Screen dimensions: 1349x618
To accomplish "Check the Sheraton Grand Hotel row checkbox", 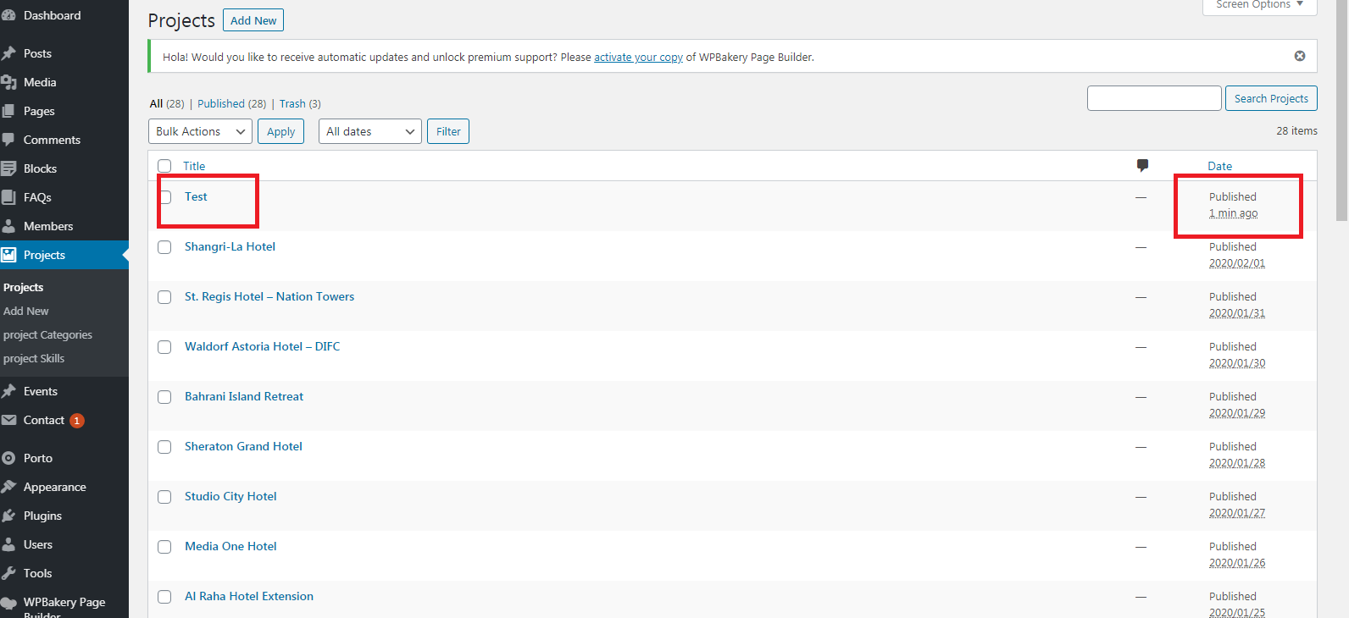I will coord(164,447).
